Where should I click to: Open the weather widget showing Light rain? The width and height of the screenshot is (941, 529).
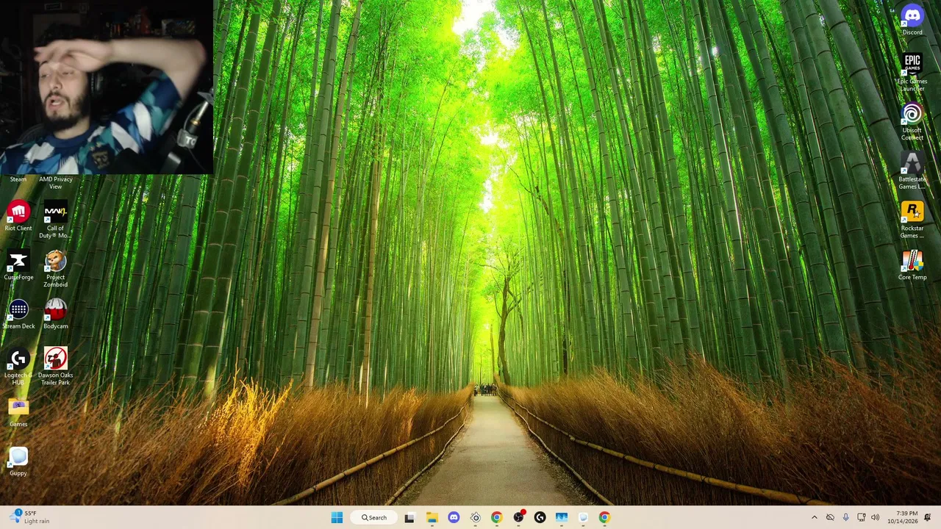30,517
